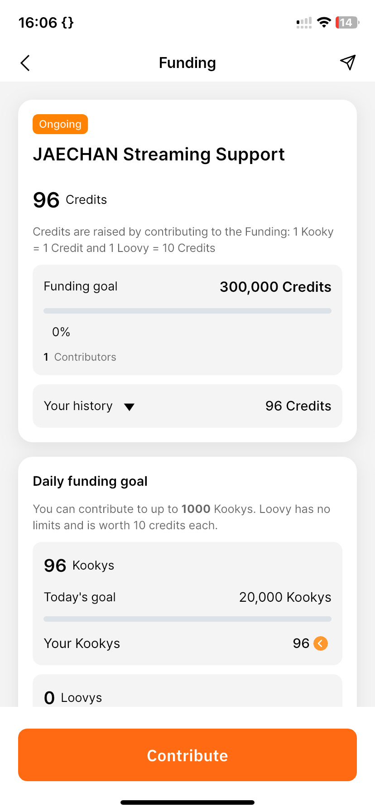The width and height of the screenshot is (375, 812).
Task: Tap the battery indicator icon
Action: 347,22
